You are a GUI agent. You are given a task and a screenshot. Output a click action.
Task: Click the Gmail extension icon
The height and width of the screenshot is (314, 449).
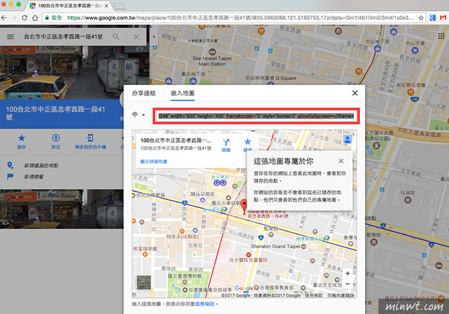coord(443,18)
